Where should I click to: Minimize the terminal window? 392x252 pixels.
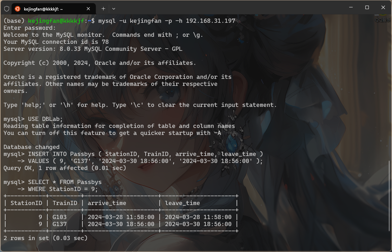[351, 7]
